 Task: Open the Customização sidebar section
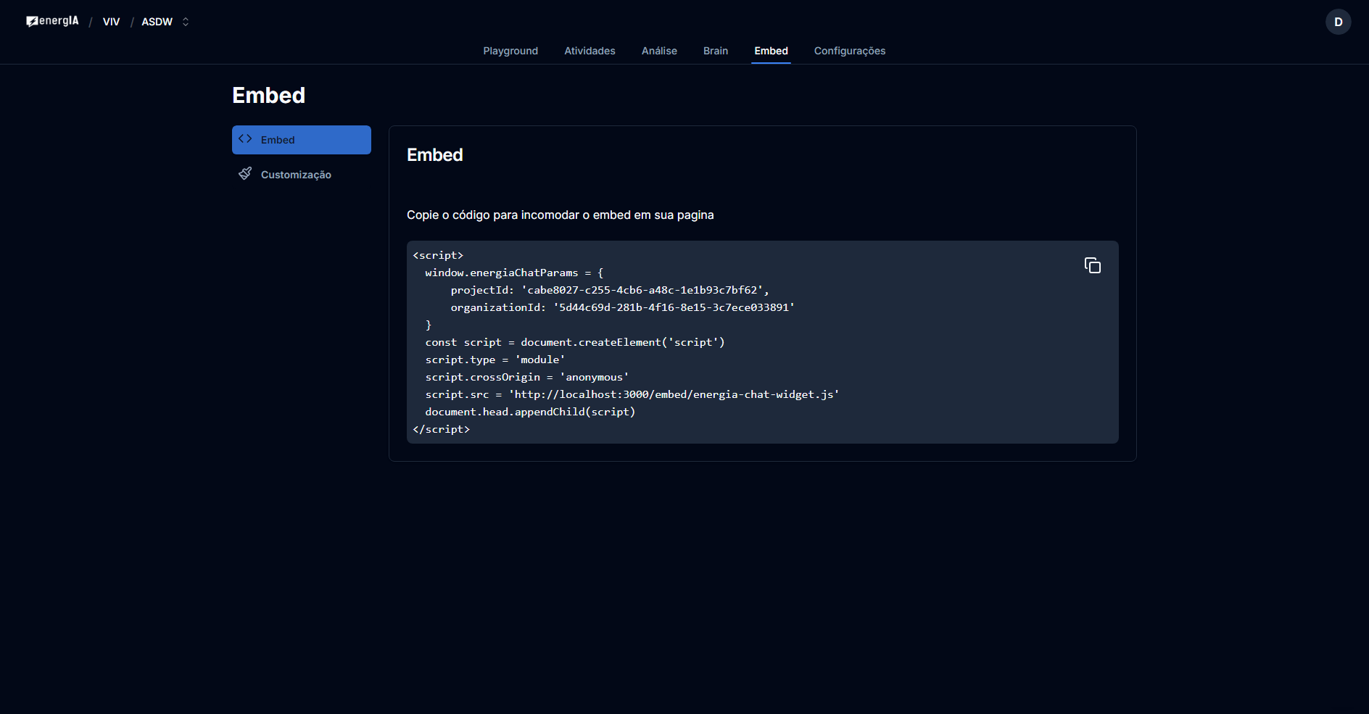tap(302, 175)
